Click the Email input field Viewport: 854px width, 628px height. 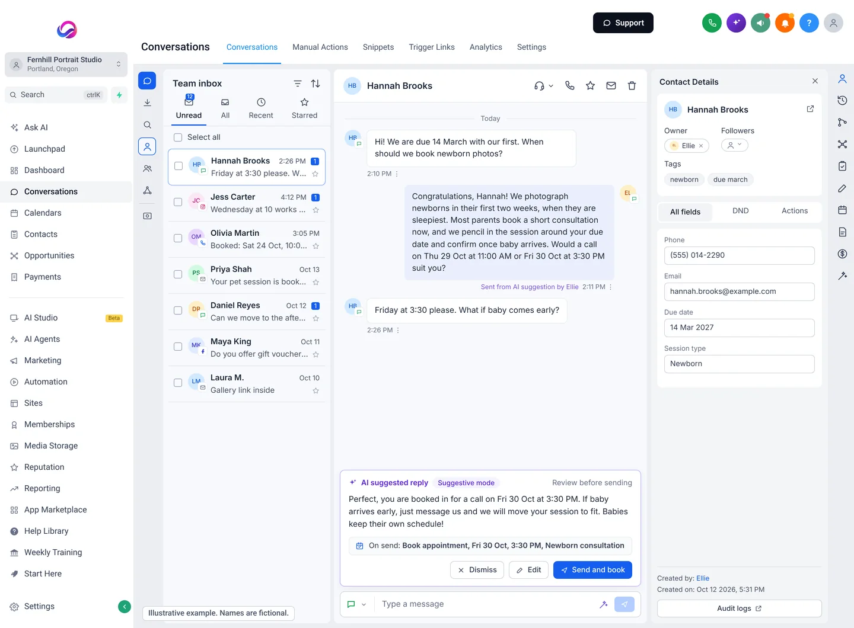click(739, 291)
